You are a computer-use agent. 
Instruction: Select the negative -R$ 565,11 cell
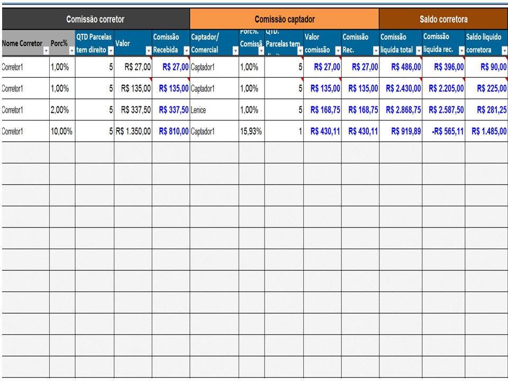pyautogui.click(x=443, y=131)
